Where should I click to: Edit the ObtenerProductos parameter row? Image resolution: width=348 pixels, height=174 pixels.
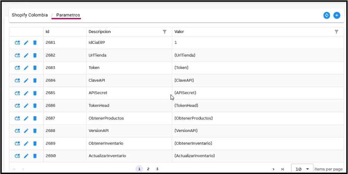(x=26, y=118)
